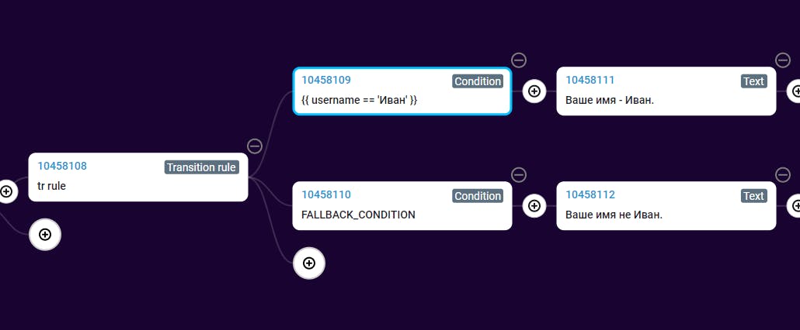Click the minus icon above text node 10458112

(783, 175)
